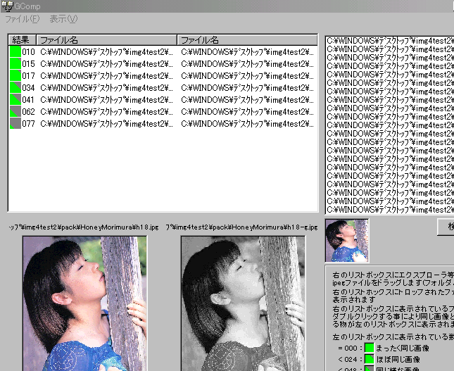Viewport: 454px width, 371px height.
Task: Click the second ファイル名 column header
Action: pos(246,40)
